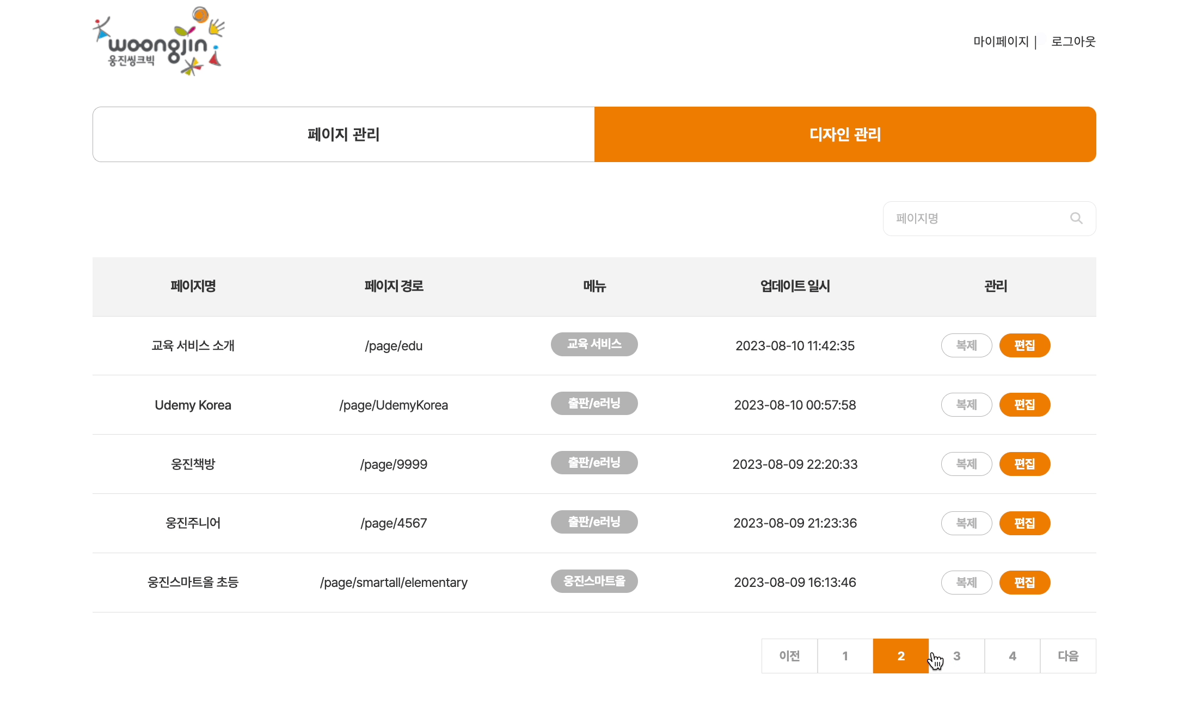Click the 페이지명 search input field
The height and width of the screenshot is (718, 1178).
(x=974, y=218)
